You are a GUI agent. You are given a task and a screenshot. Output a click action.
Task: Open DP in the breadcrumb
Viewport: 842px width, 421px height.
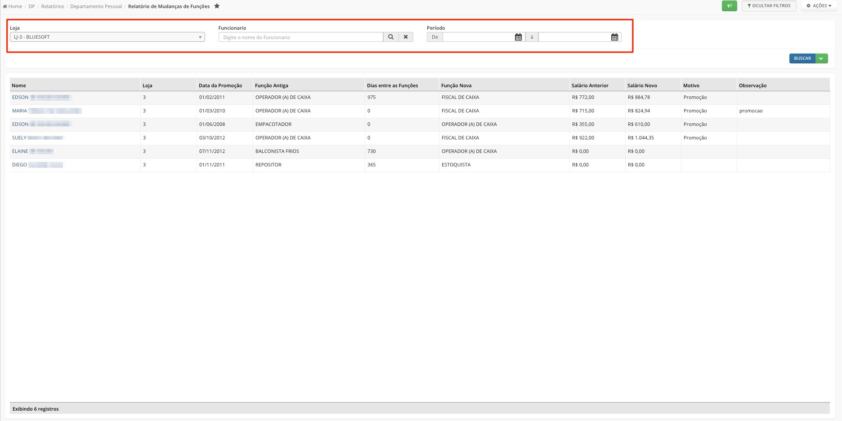(x=31, y=6)
